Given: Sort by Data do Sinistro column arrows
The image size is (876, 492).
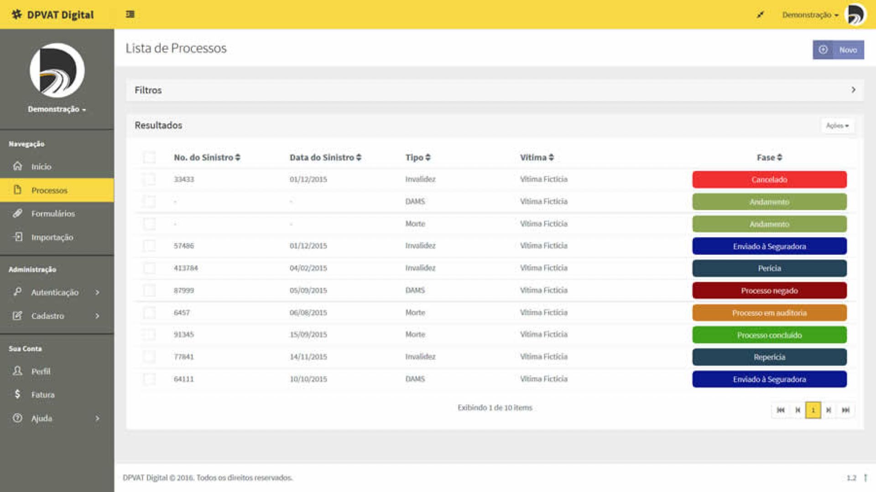Looking at the screenshot, I should pyautogui.click(x=359, y=157).
